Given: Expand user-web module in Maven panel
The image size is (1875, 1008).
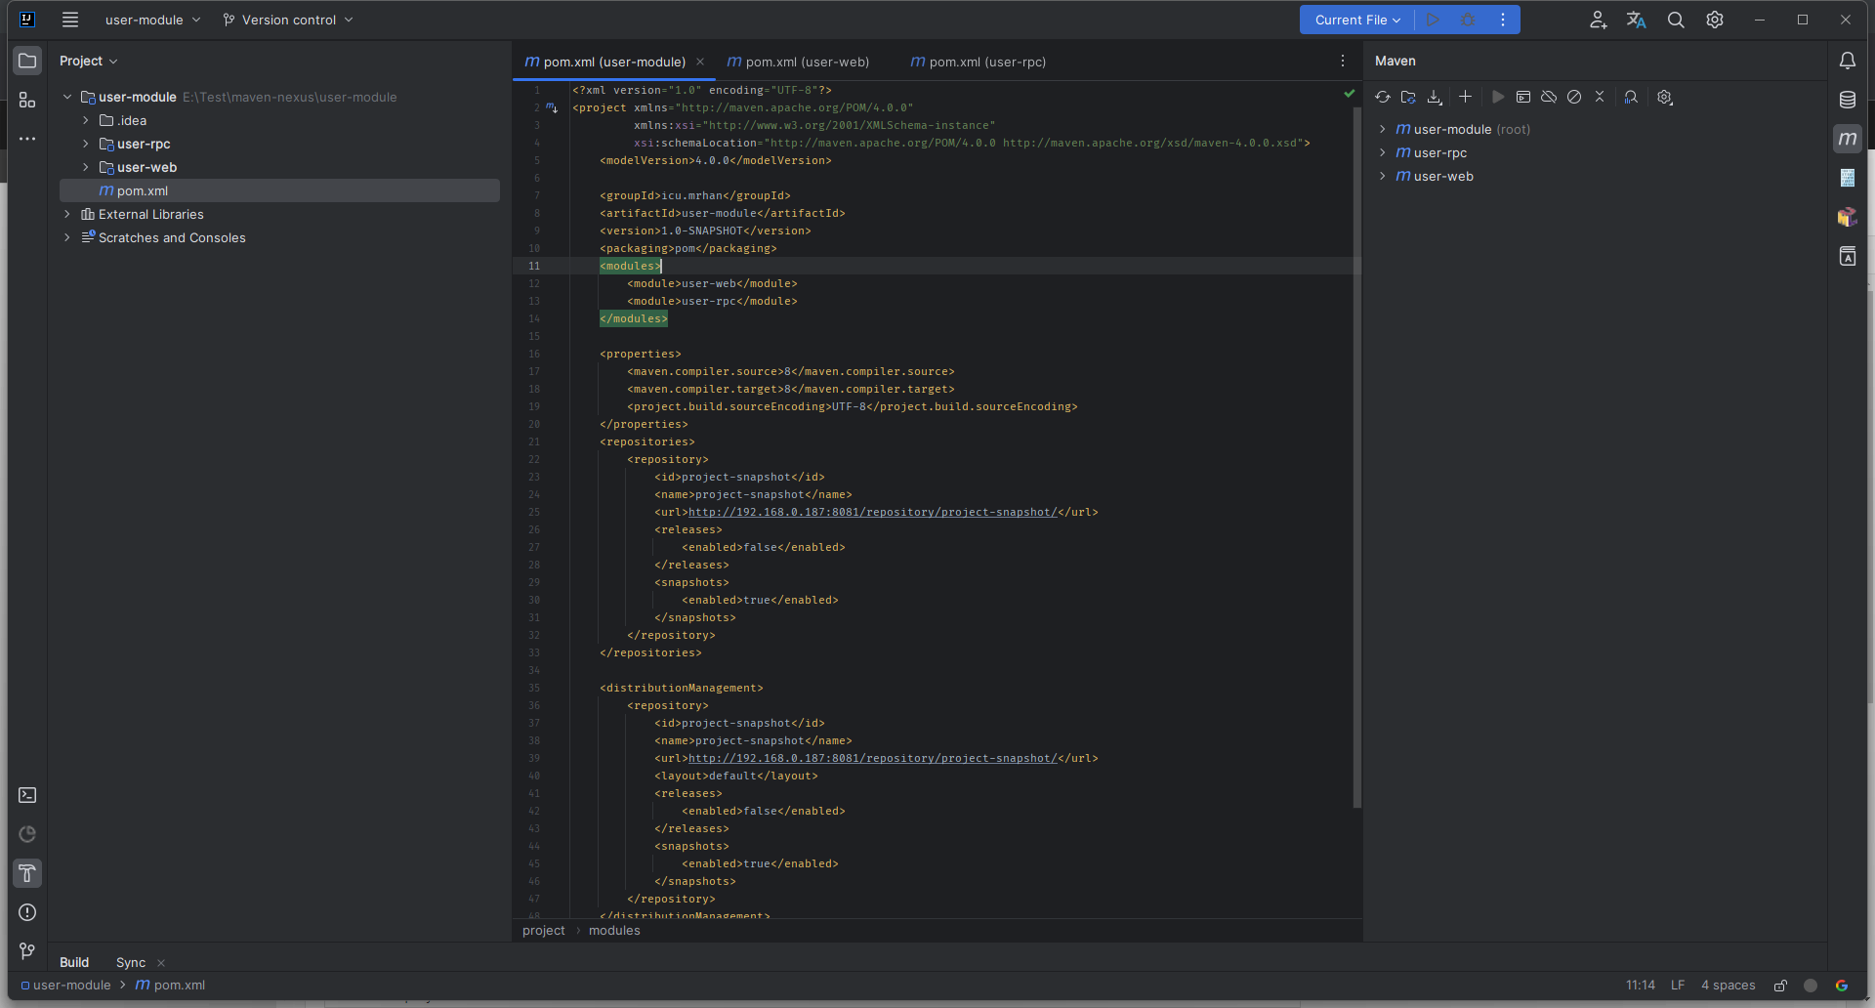Looking at the screenshot, I should [1383, 176].
